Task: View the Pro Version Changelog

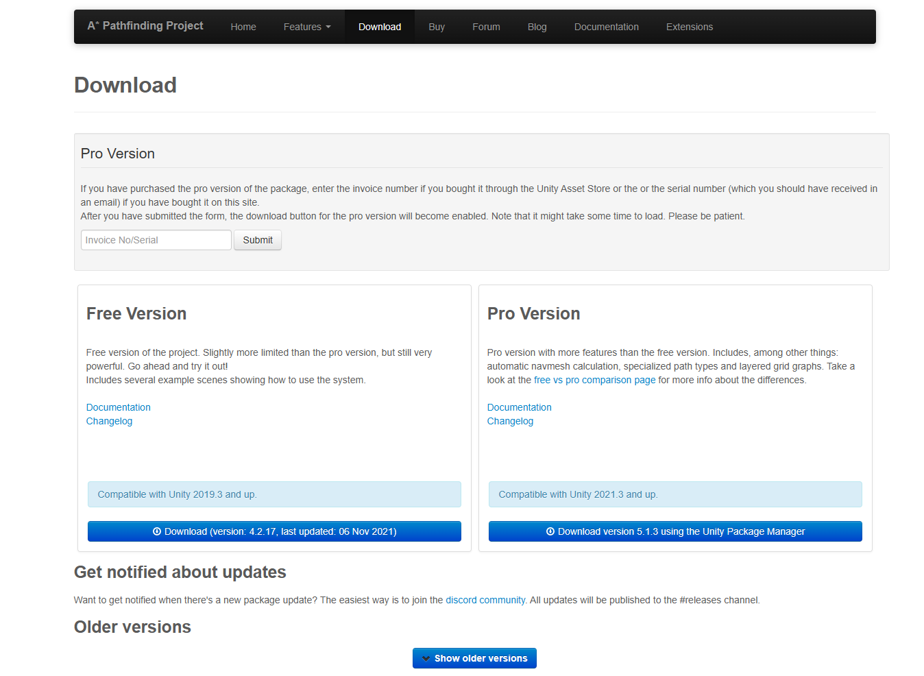Action: pyautogui.click(x=510, y=421)
